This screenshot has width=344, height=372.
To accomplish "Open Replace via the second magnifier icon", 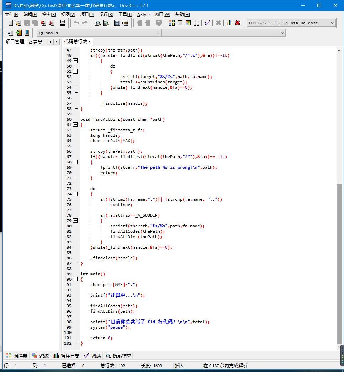I will [x=106, y=23].
